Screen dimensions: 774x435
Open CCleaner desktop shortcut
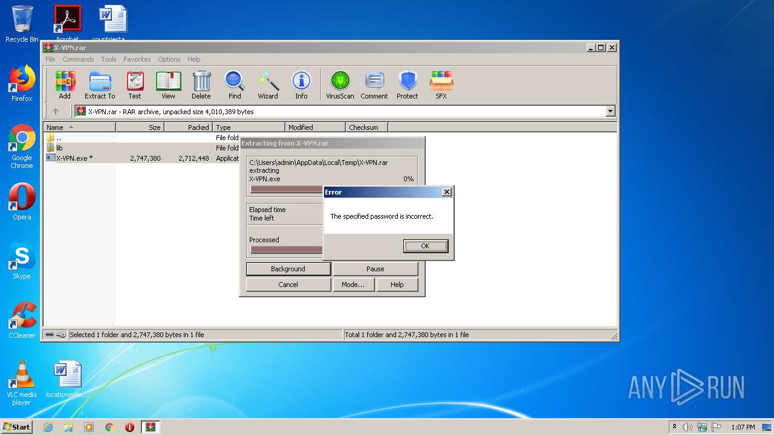click(x=22, y=320)
